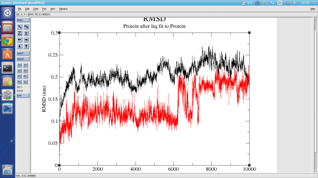Click the PZ push zoom button

(19, 76)
